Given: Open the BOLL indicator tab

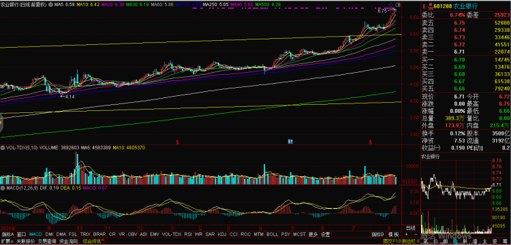Looking at the screenshot, I should pos(272,234).
